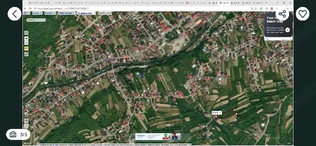Click the browser address bar URL

[x=63, y=9]
